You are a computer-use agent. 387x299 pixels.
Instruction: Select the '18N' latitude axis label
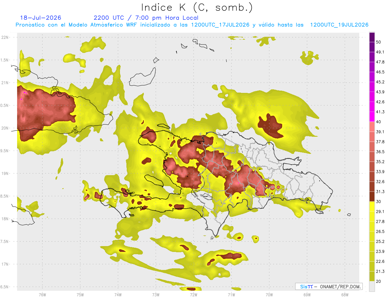[5, 219]
